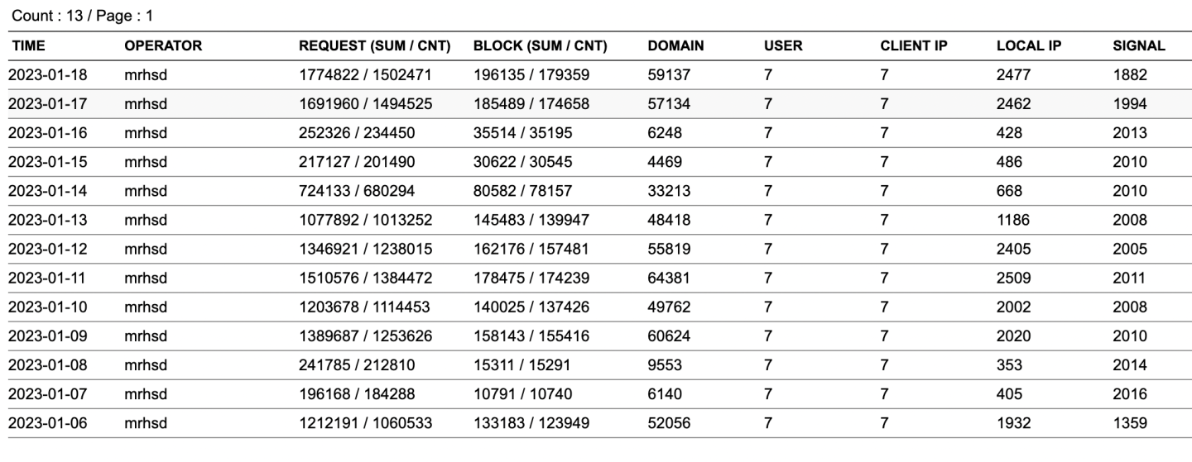
Task: Click the DOMAIN column header
Action: point(675,47)
